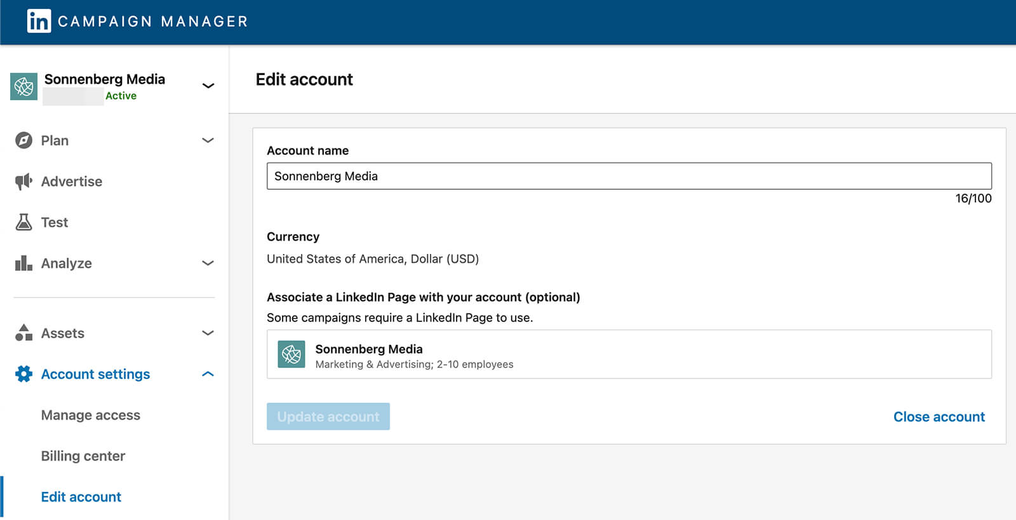Click the LinkedIn logo in header
1016x520 pixels.
click(x=39, y=21)
